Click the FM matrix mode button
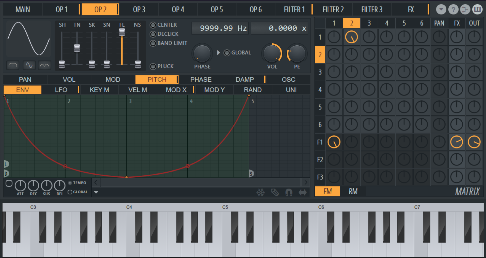This screenshot has width=486, height=258. tap(328, 191)
